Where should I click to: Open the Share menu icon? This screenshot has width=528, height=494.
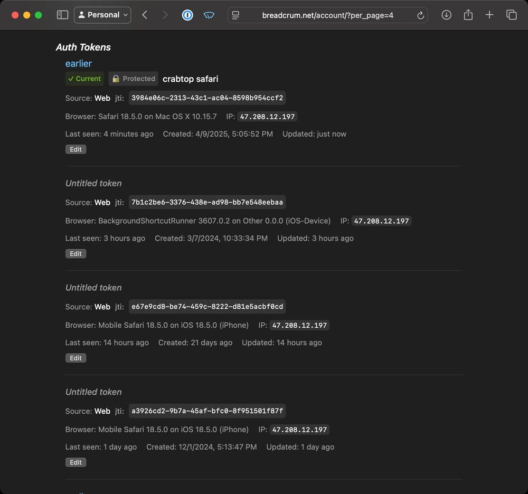click(468, 15)
